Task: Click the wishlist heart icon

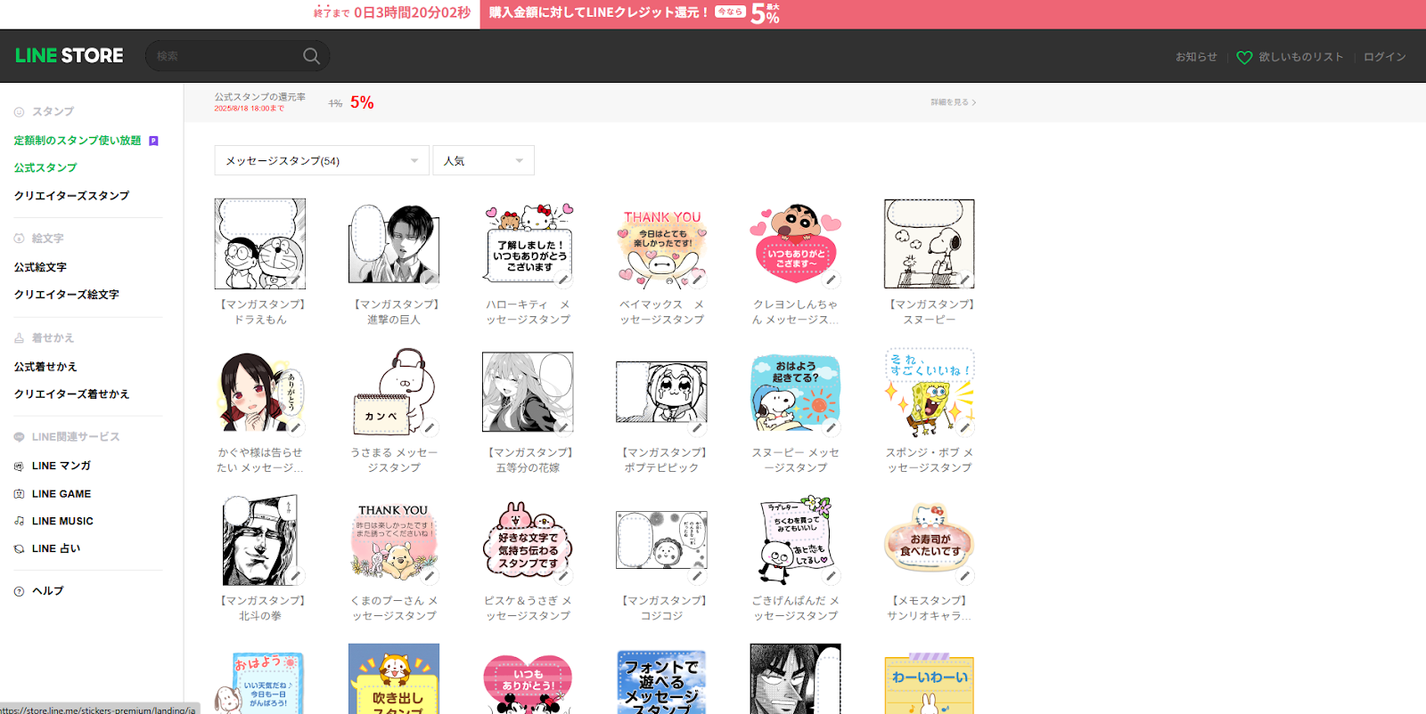Action: [x=1244, y=57]
